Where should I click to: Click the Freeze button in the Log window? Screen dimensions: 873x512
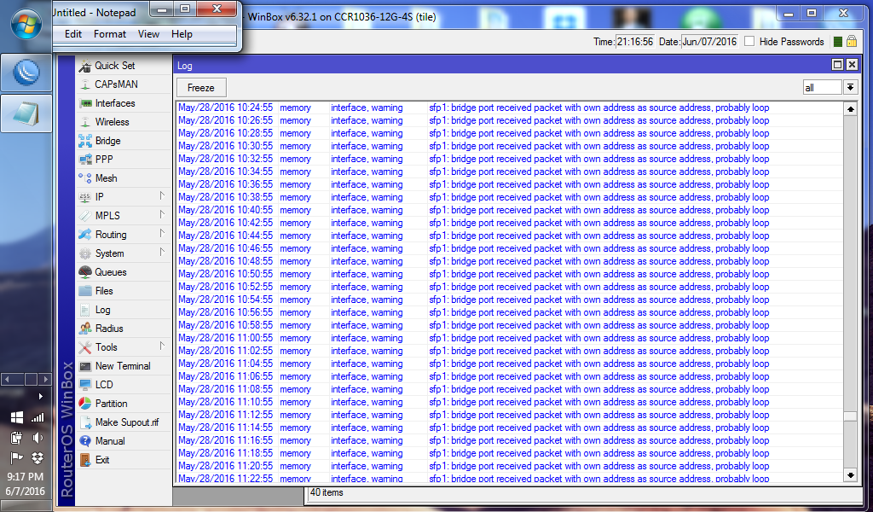click(x=201, y=86)
